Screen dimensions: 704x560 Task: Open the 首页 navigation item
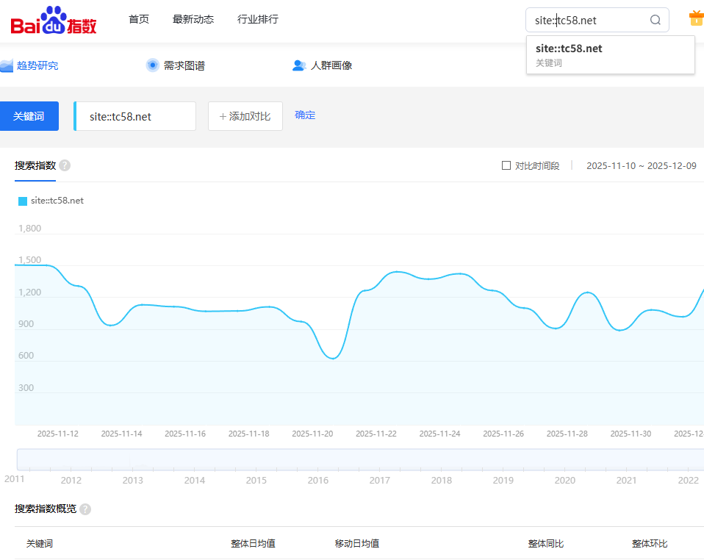pos(139,19)
